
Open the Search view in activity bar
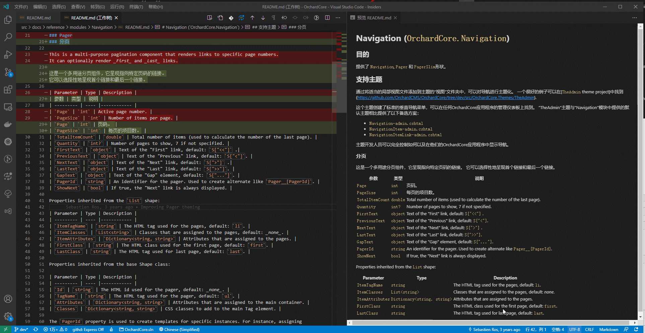coord(8,37)
